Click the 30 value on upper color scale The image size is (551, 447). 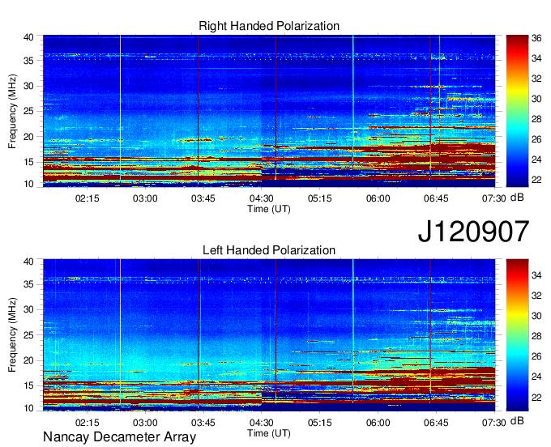tap(536, 99)
